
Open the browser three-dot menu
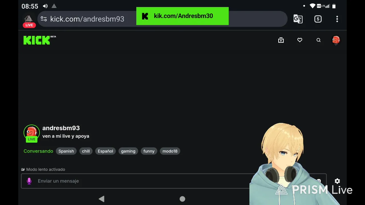(337, 19)
